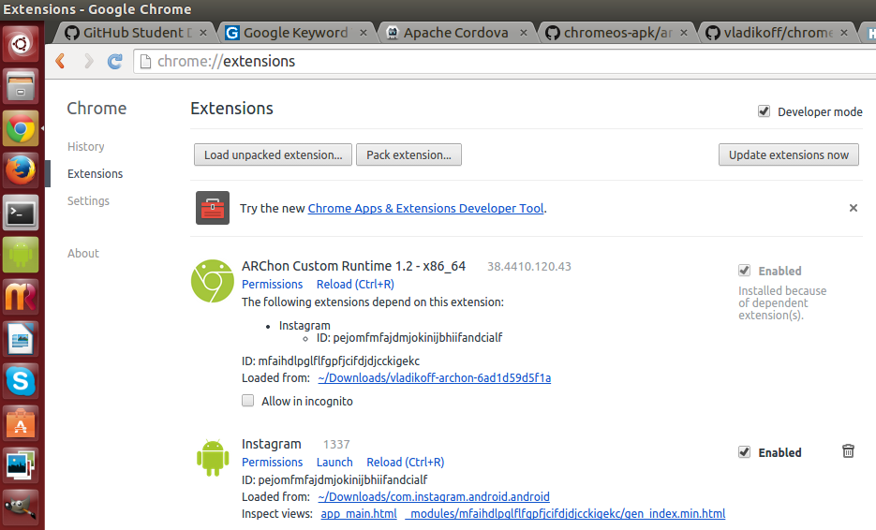Launch Skype from the dock
Image resolution: width=876 pixels, height=530 pixels.
click(21, 381)
